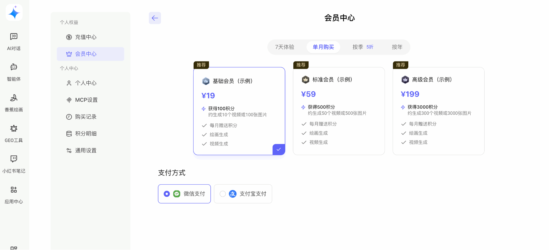The width and height of the screenshot is (549, 250).
Task: Click lightning icon beside 获得500积分
Action: pos(303,107)
